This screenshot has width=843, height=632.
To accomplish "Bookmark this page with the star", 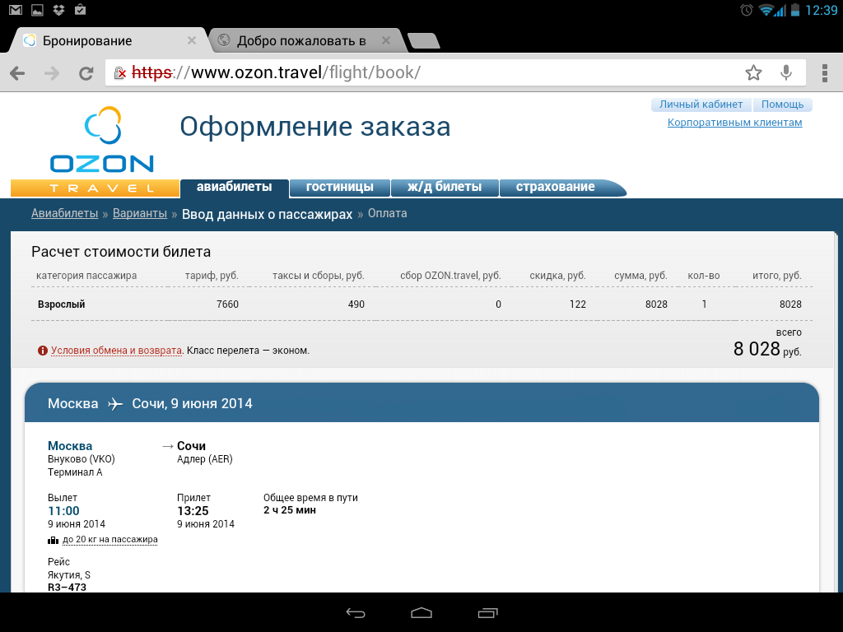I will click(754, 72).
